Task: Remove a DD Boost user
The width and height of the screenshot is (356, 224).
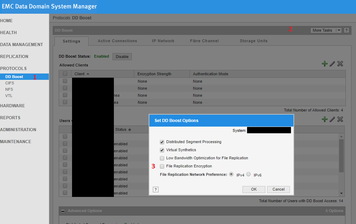Action: click(340, 119)
